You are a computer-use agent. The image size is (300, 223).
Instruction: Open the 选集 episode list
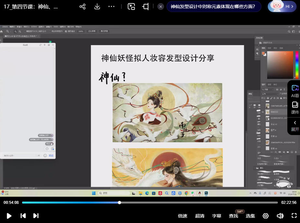pyautogui.click(x=250, y=216)
